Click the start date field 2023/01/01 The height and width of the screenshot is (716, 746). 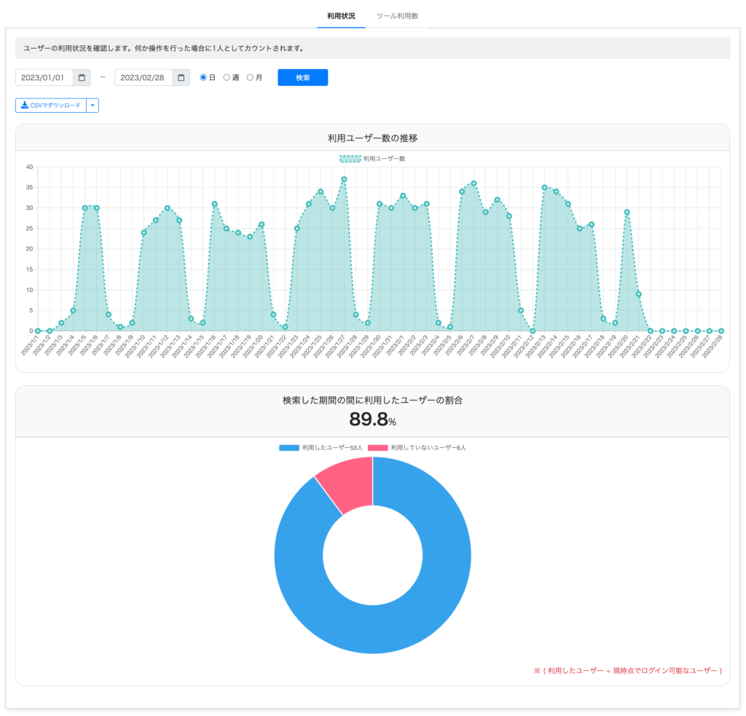tap(44, 77)
